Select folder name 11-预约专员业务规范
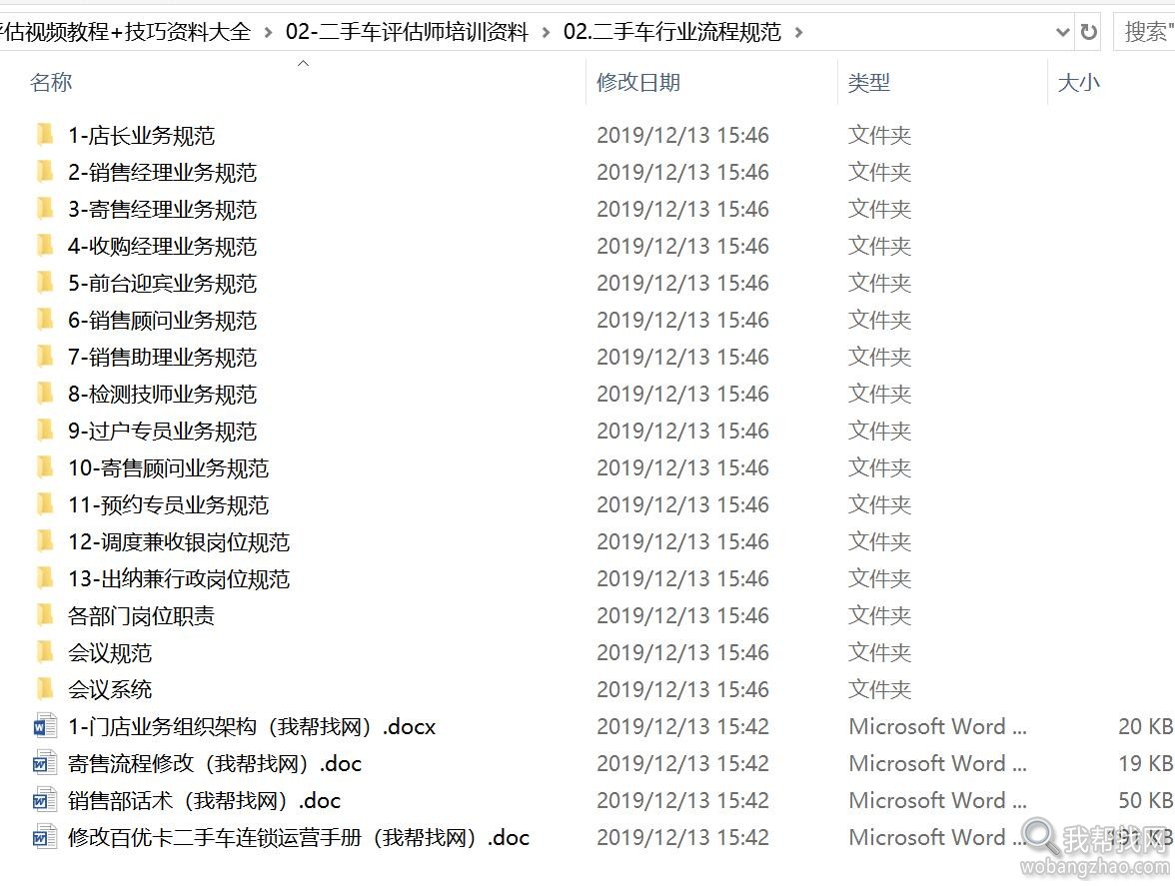The width and height of the screenshot is (1175, 886). [169, 504]
